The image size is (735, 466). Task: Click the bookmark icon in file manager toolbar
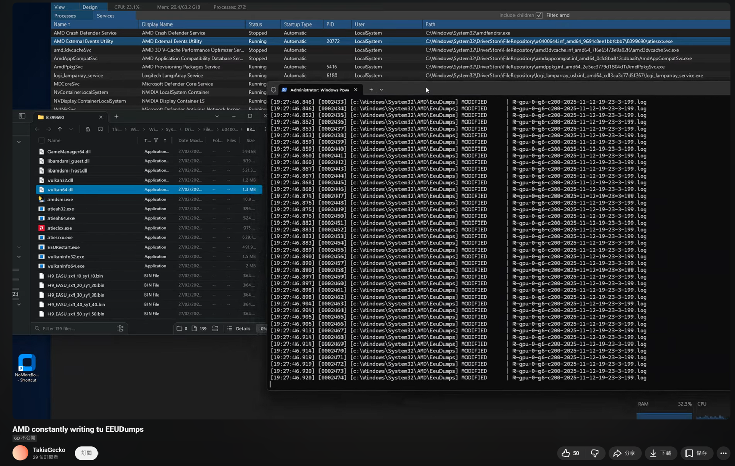pos(100,129)
